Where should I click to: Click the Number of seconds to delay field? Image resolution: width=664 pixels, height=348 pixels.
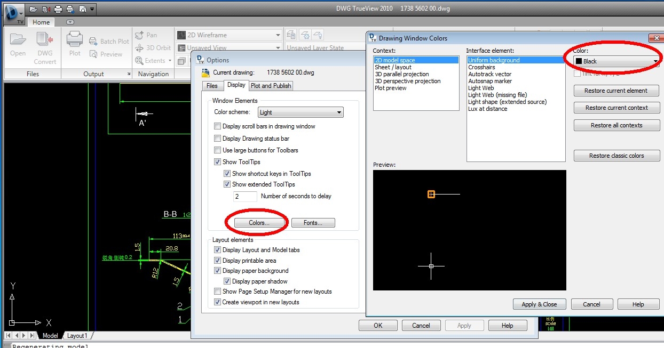[x=245, y=196]
